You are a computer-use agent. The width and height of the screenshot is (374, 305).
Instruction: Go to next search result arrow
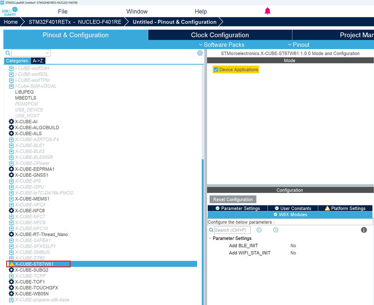276,230
